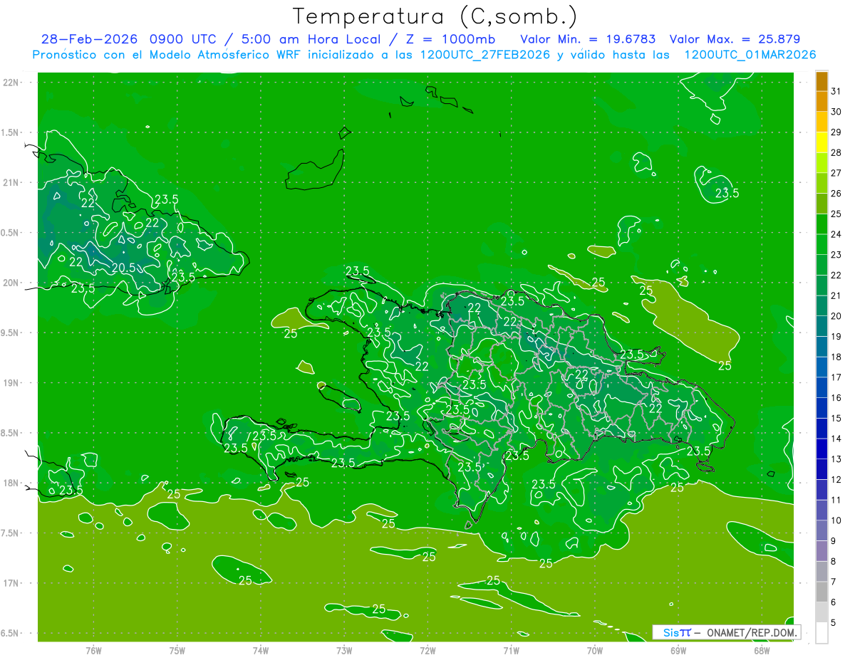Click the '1200UTC_01MAR2026' valid-until time
Image resolution: width=855 pixels, height=660 pixels.
(x=750, y=55)
